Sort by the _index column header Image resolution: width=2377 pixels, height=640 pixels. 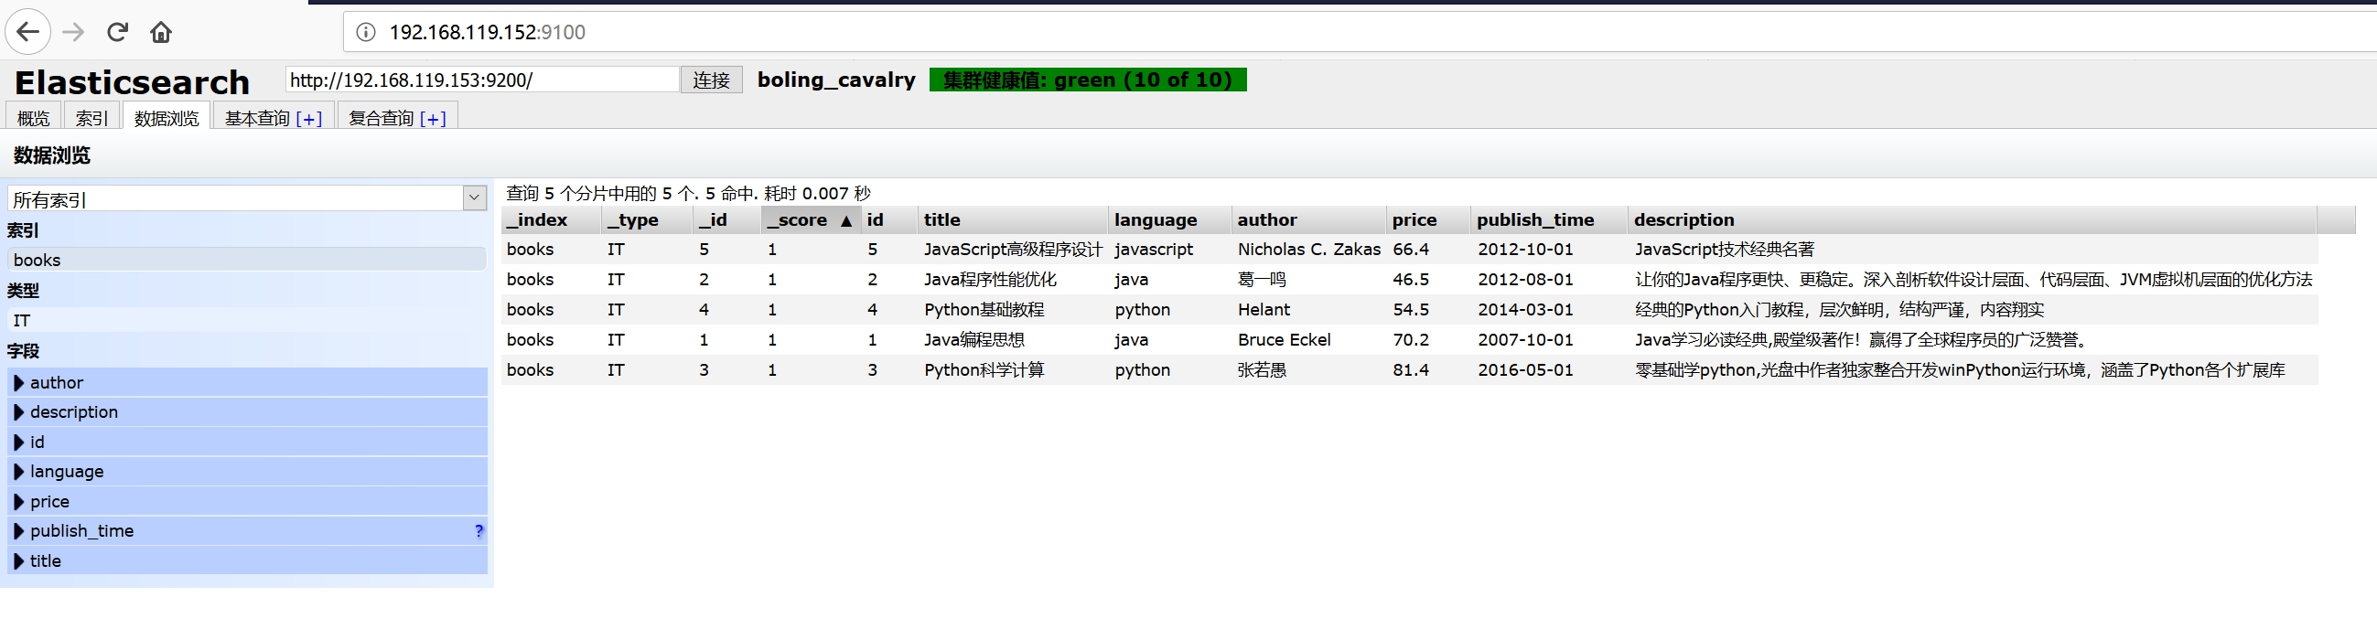pyautogui.click(x=551, y=219)
